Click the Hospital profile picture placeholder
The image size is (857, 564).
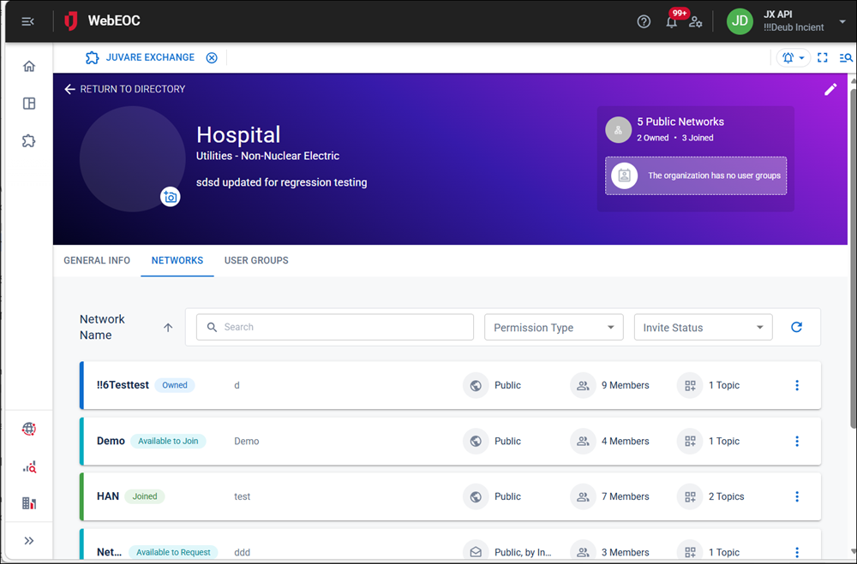point(133,159)
